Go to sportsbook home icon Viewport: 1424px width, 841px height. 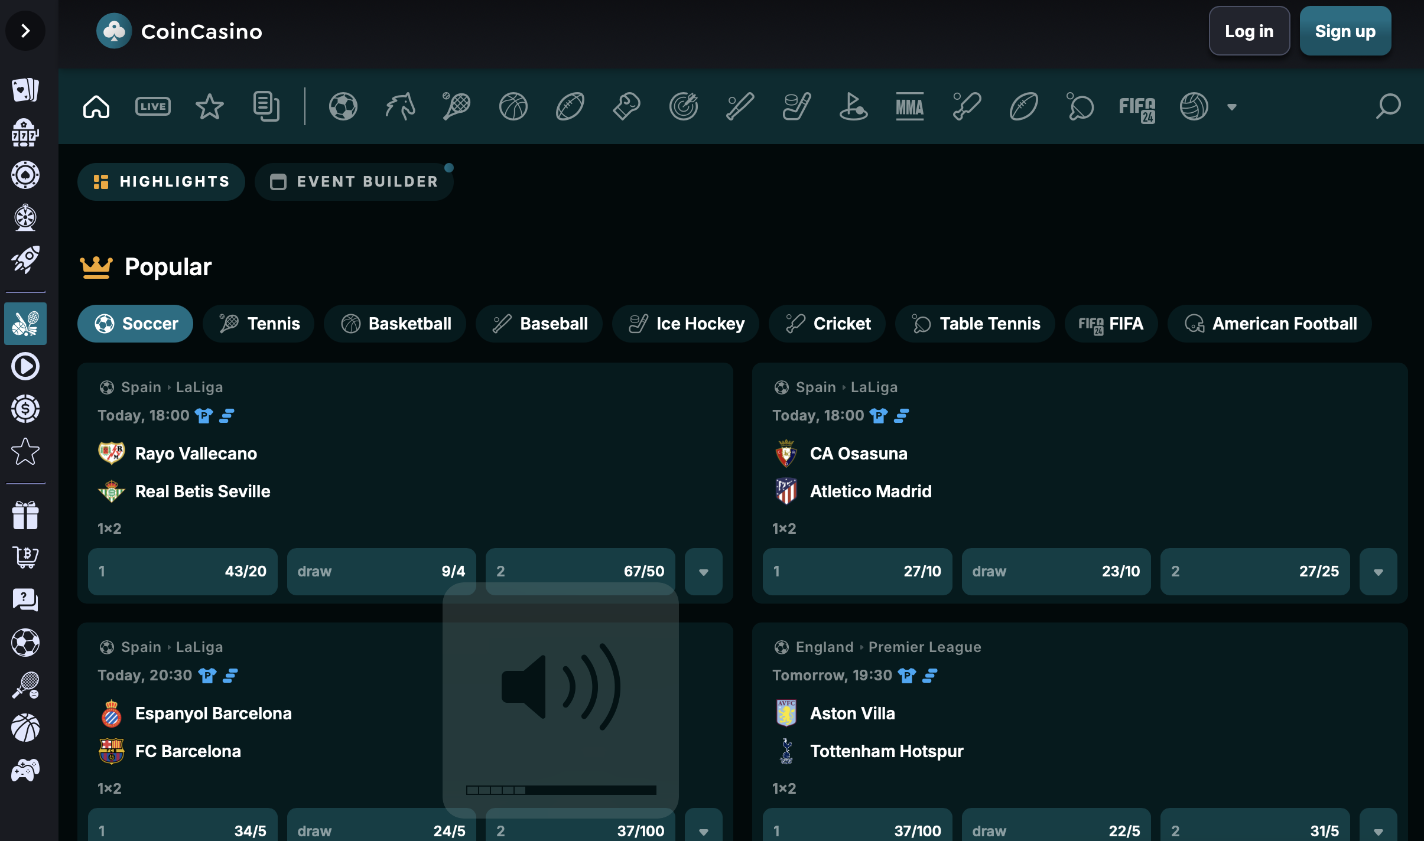pyautogui.click(x=96, y=107)
